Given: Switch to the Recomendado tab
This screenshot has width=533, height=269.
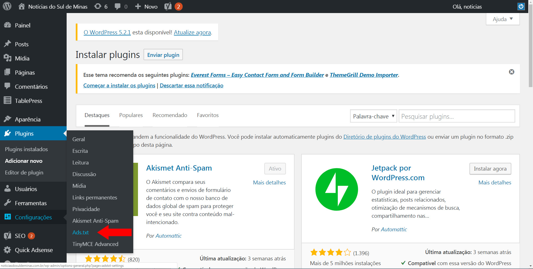Looking at the screenshot, I should pos(170,115).
